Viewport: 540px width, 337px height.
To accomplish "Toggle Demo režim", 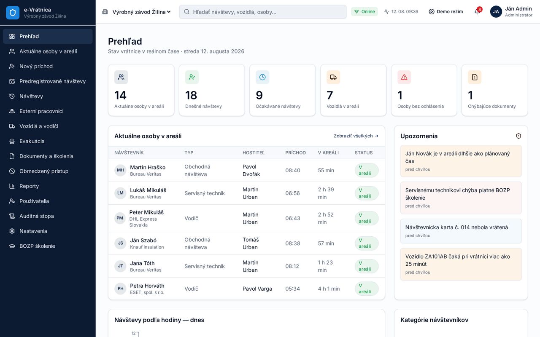I will 446,12.
